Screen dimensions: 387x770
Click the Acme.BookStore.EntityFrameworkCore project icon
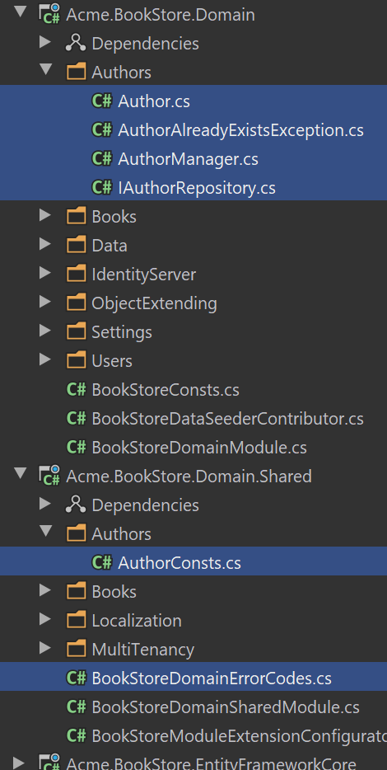49,763
